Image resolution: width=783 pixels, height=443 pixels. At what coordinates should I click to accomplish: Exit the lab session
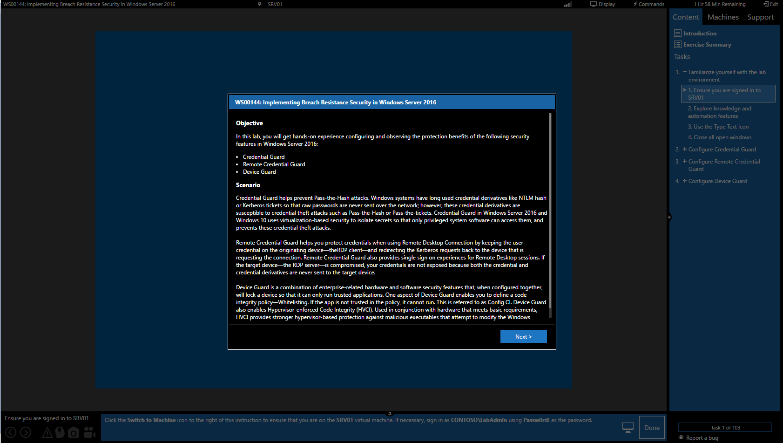pyautogui.click(x=770, y=4)
